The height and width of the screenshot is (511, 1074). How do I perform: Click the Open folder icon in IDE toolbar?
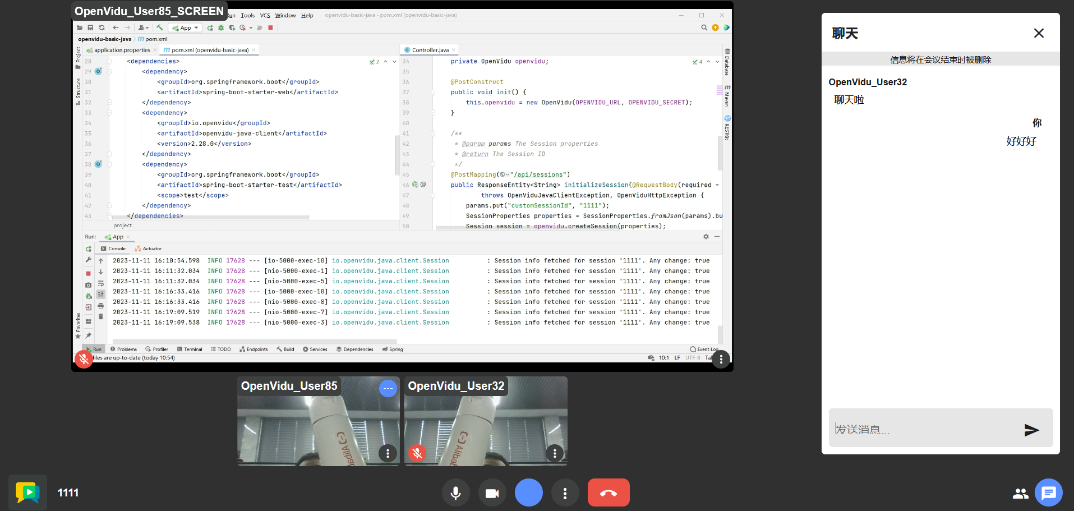pos(80,27)
